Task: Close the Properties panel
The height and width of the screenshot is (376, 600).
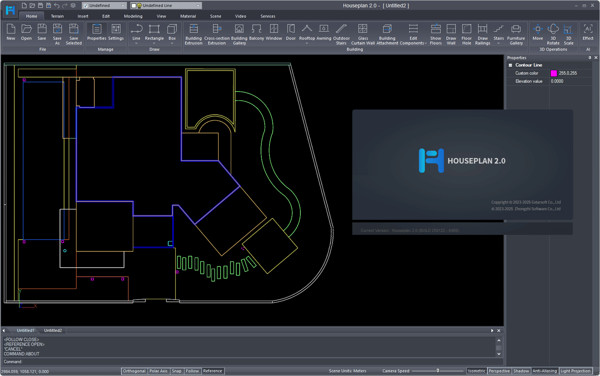Action: coord(596,58)
